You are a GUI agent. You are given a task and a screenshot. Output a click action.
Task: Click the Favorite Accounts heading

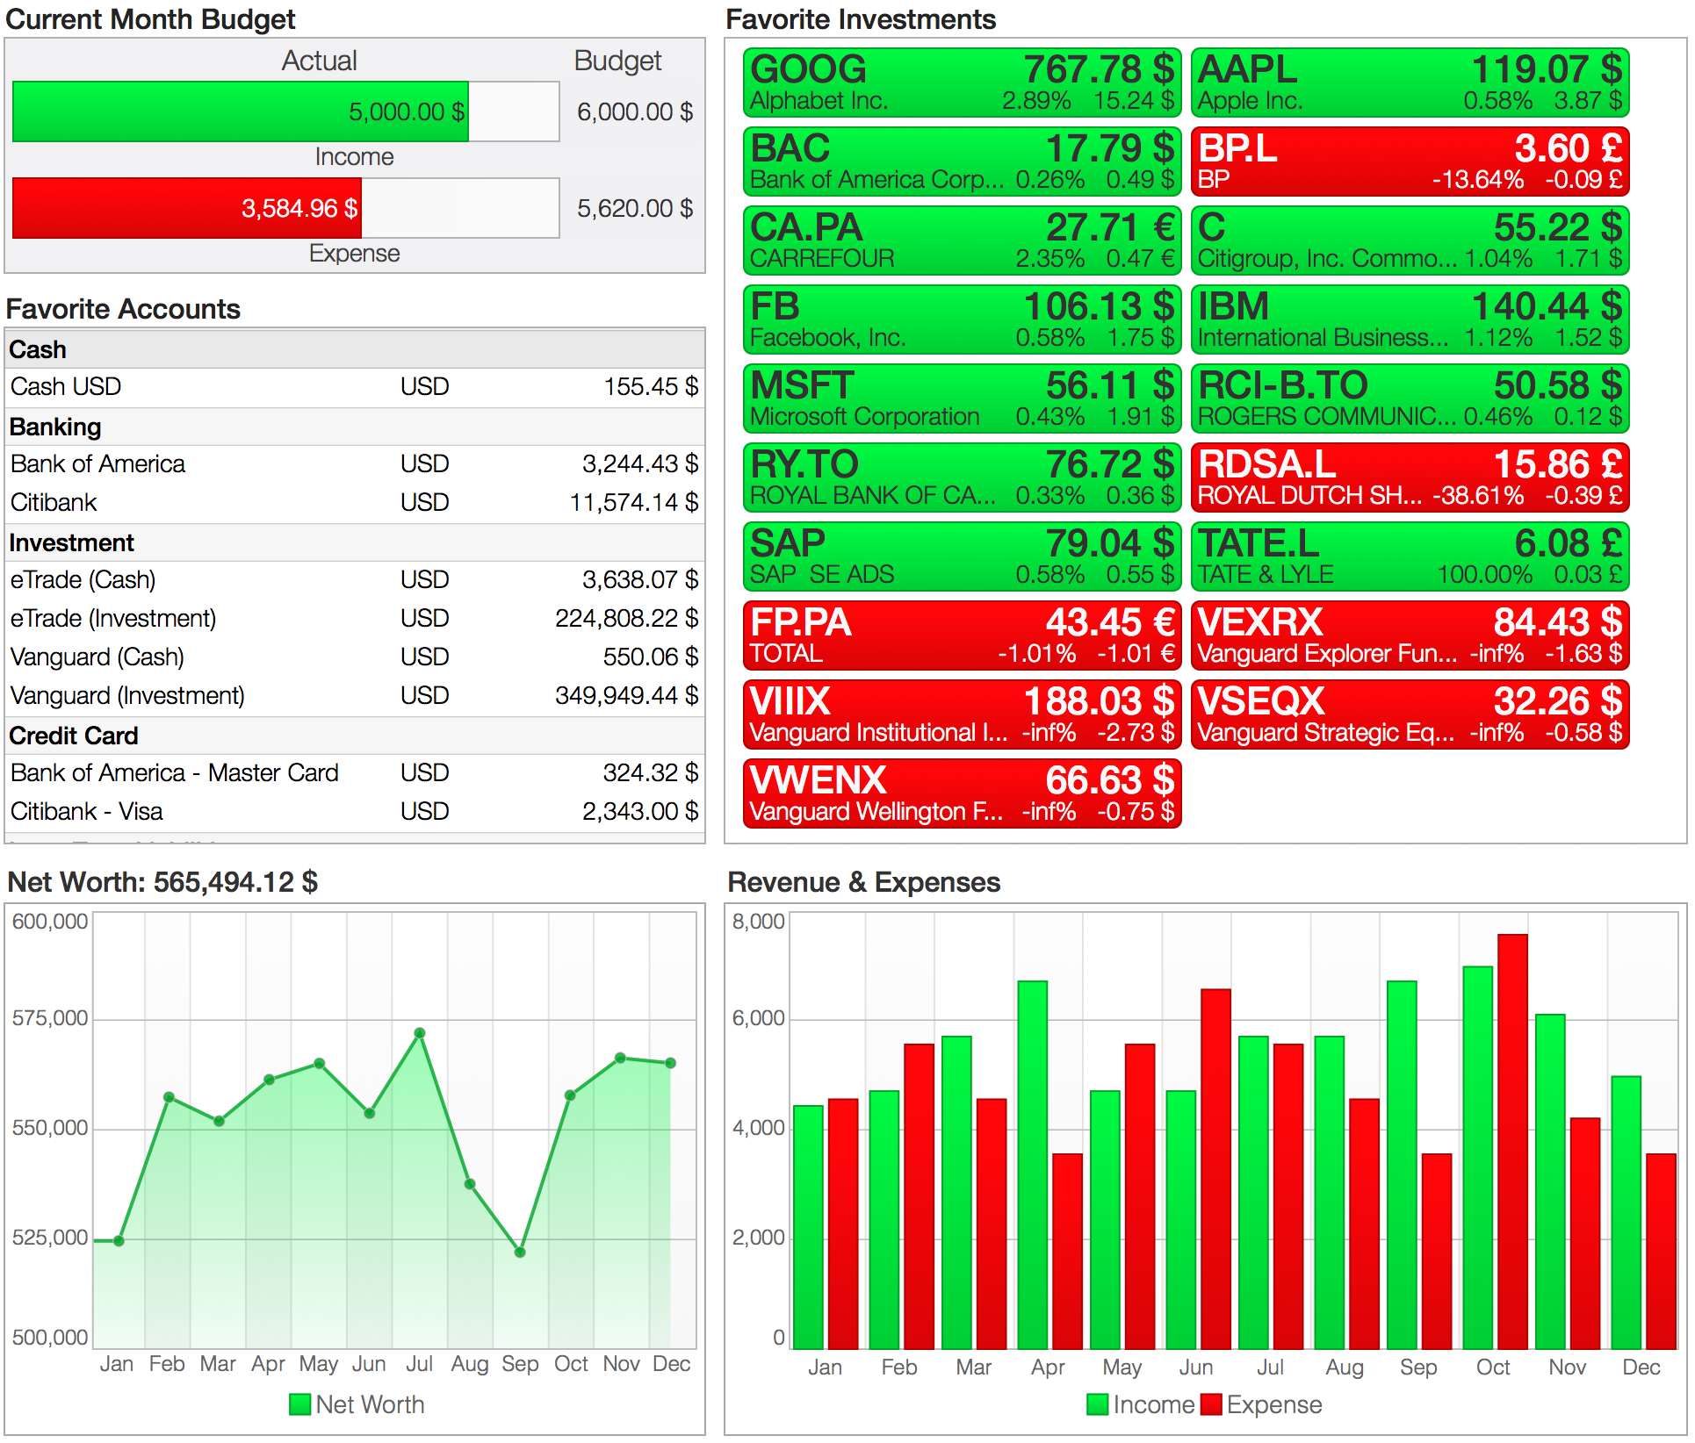coord(123,309)
